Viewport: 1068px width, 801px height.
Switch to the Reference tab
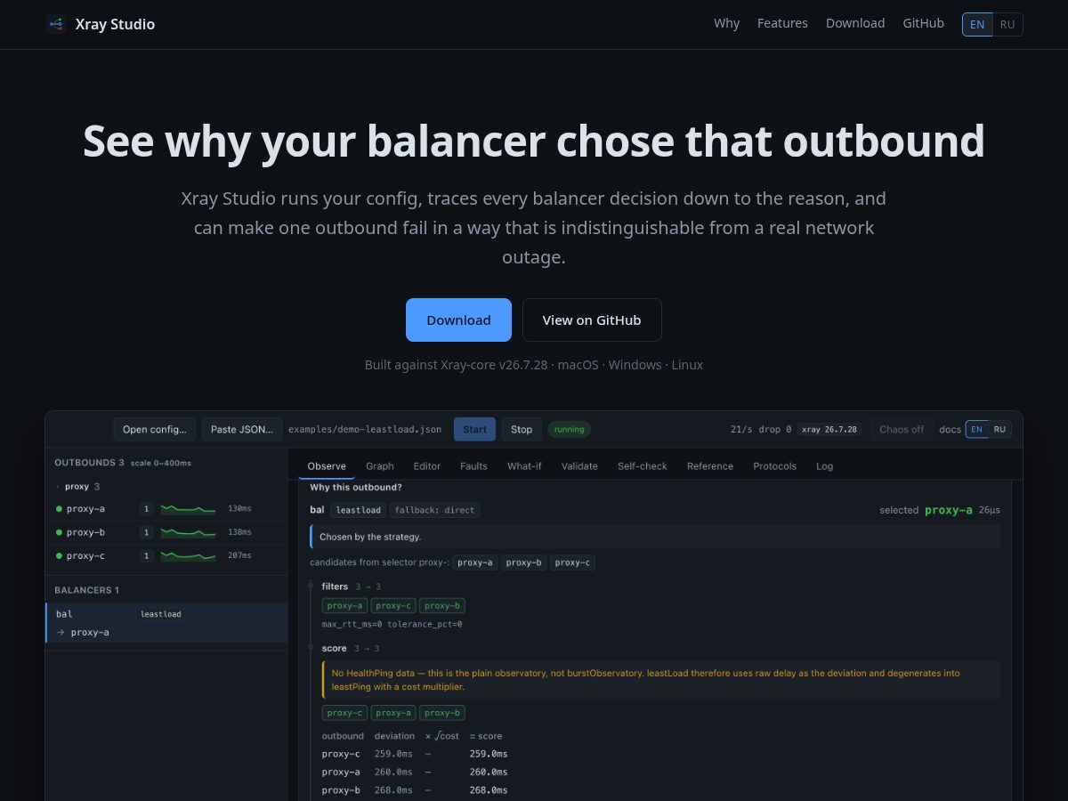(x=710, y=465)
